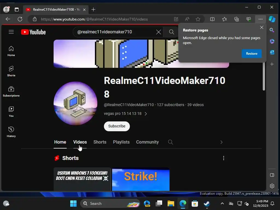Viewport: 280px width, 210px height.
Task: Show more channel tabs with right chevron
Action: (x=221, y=142)
